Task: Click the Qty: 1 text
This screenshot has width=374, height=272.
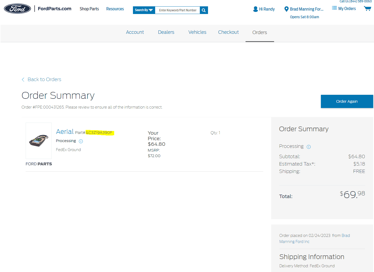Action: 215,133
